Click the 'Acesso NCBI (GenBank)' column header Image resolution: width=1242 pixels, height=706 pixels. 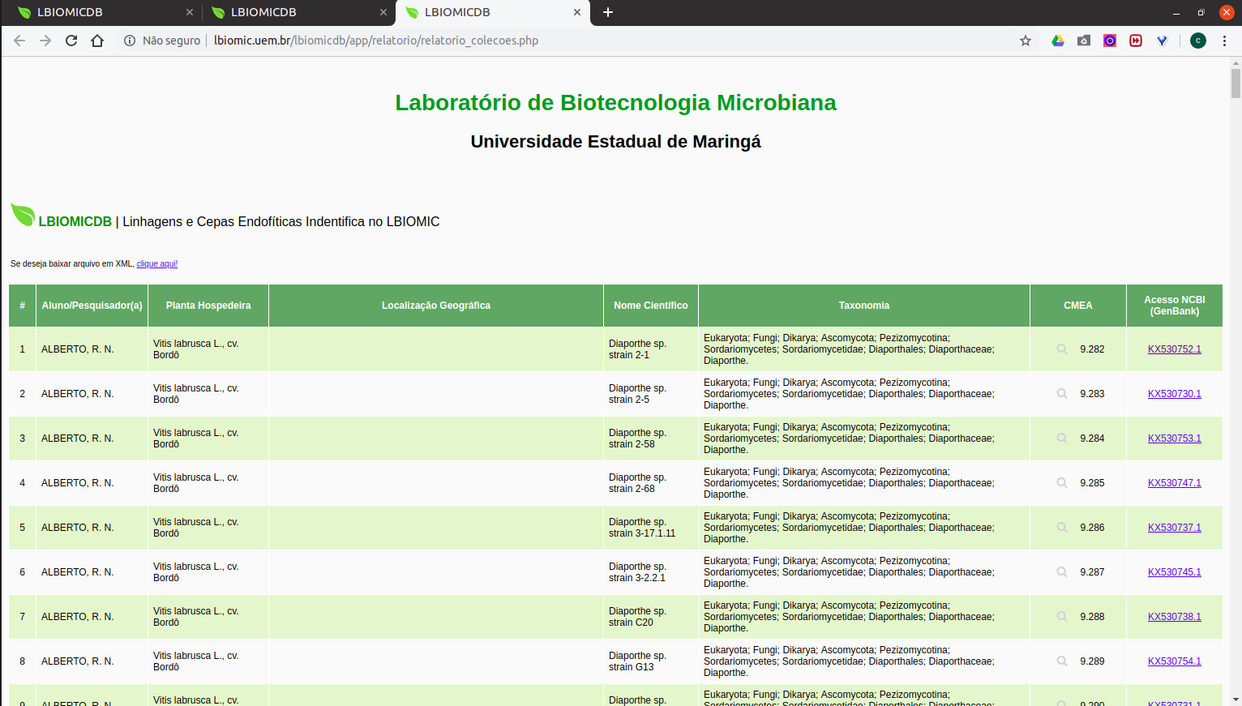pos(1175,306)
